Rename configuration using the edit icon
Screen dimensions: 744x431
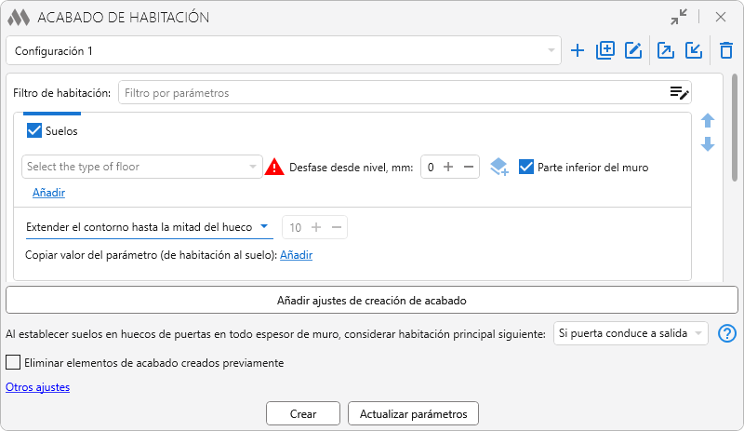pos(634,51)
